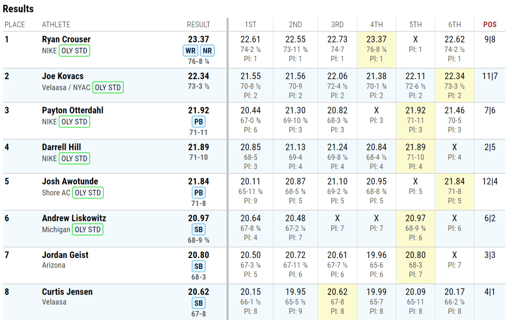The width and height of the screenshot is (511, 320).
Task: Click the OLY STD tag beside Joe Kovacs
Action: coord(108,87)
